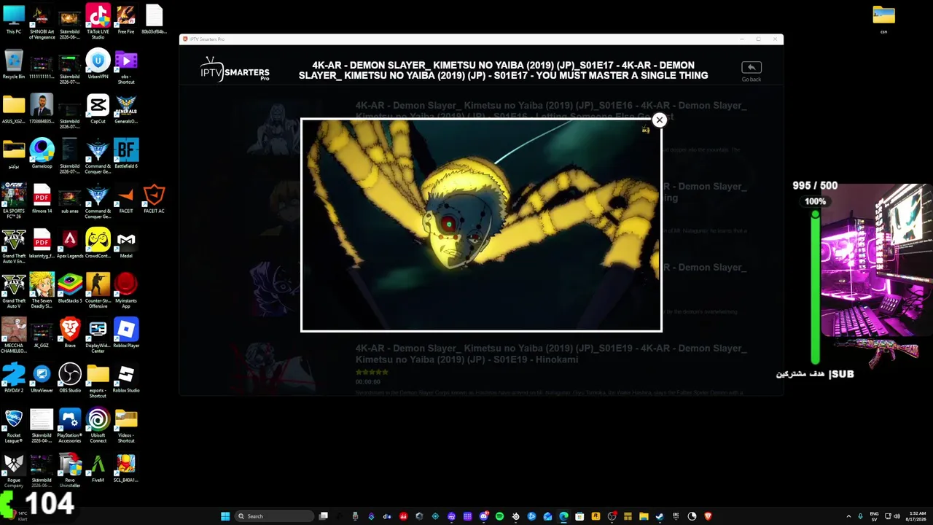Screen dimensions: 933x525
Task: Select the Recycle Bin desktop icon
Action: pos(14,64)
